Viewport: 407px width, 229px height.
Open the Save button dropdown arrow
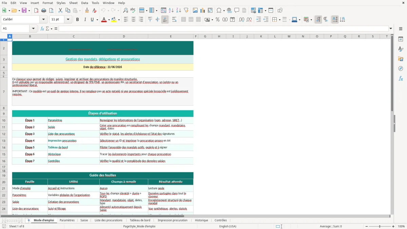coord(29,11)
